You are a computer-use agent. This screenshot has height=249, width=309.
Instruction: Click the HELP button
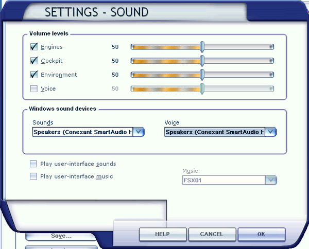click(163, 234)
